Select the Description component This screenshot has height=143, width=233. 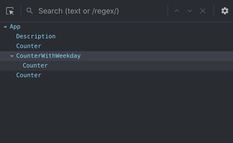[36, 36]
